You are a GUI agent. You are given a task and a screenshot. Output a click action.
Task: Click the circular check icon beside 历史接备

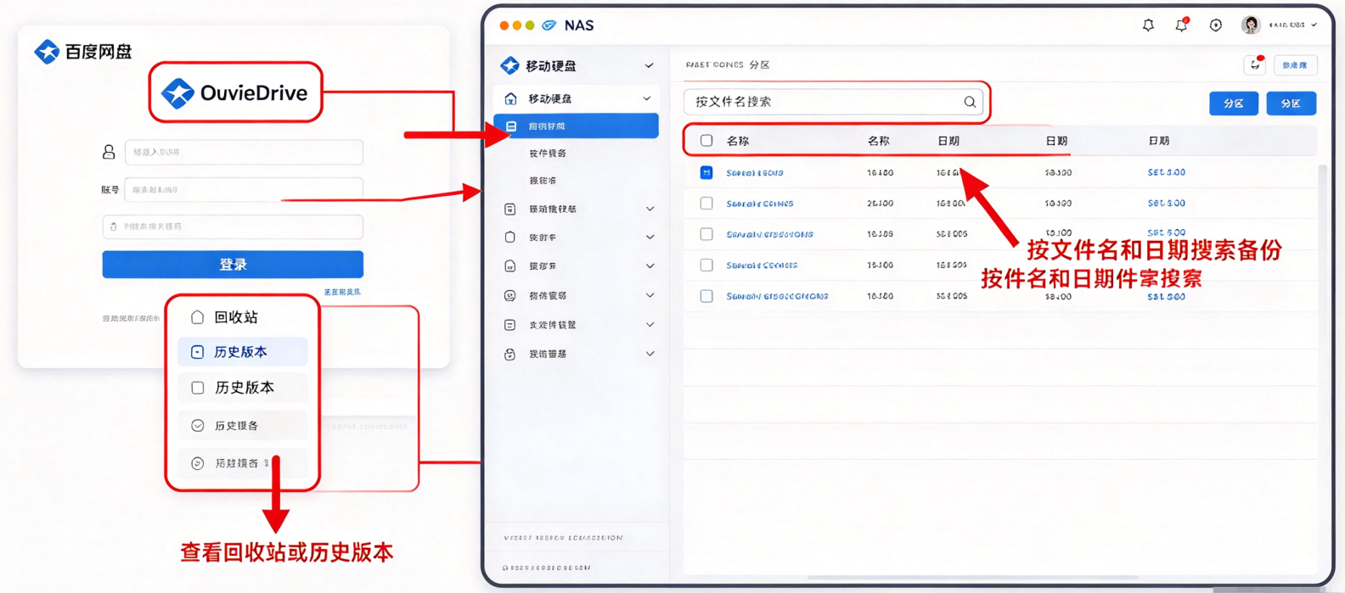point(198,426)
